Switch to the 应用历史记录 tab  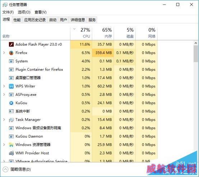[35, 20]
